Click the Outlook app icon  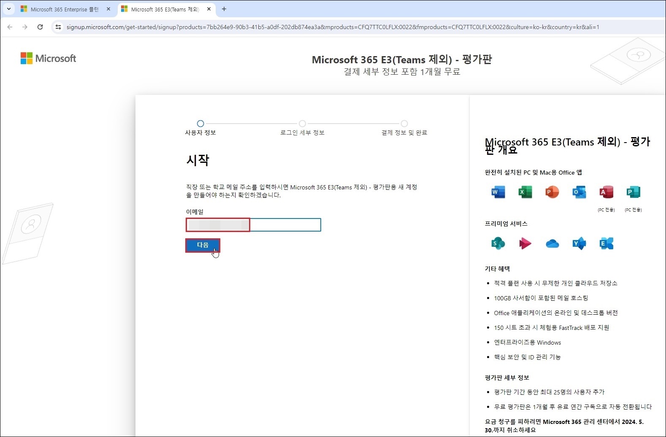(579, 192)
